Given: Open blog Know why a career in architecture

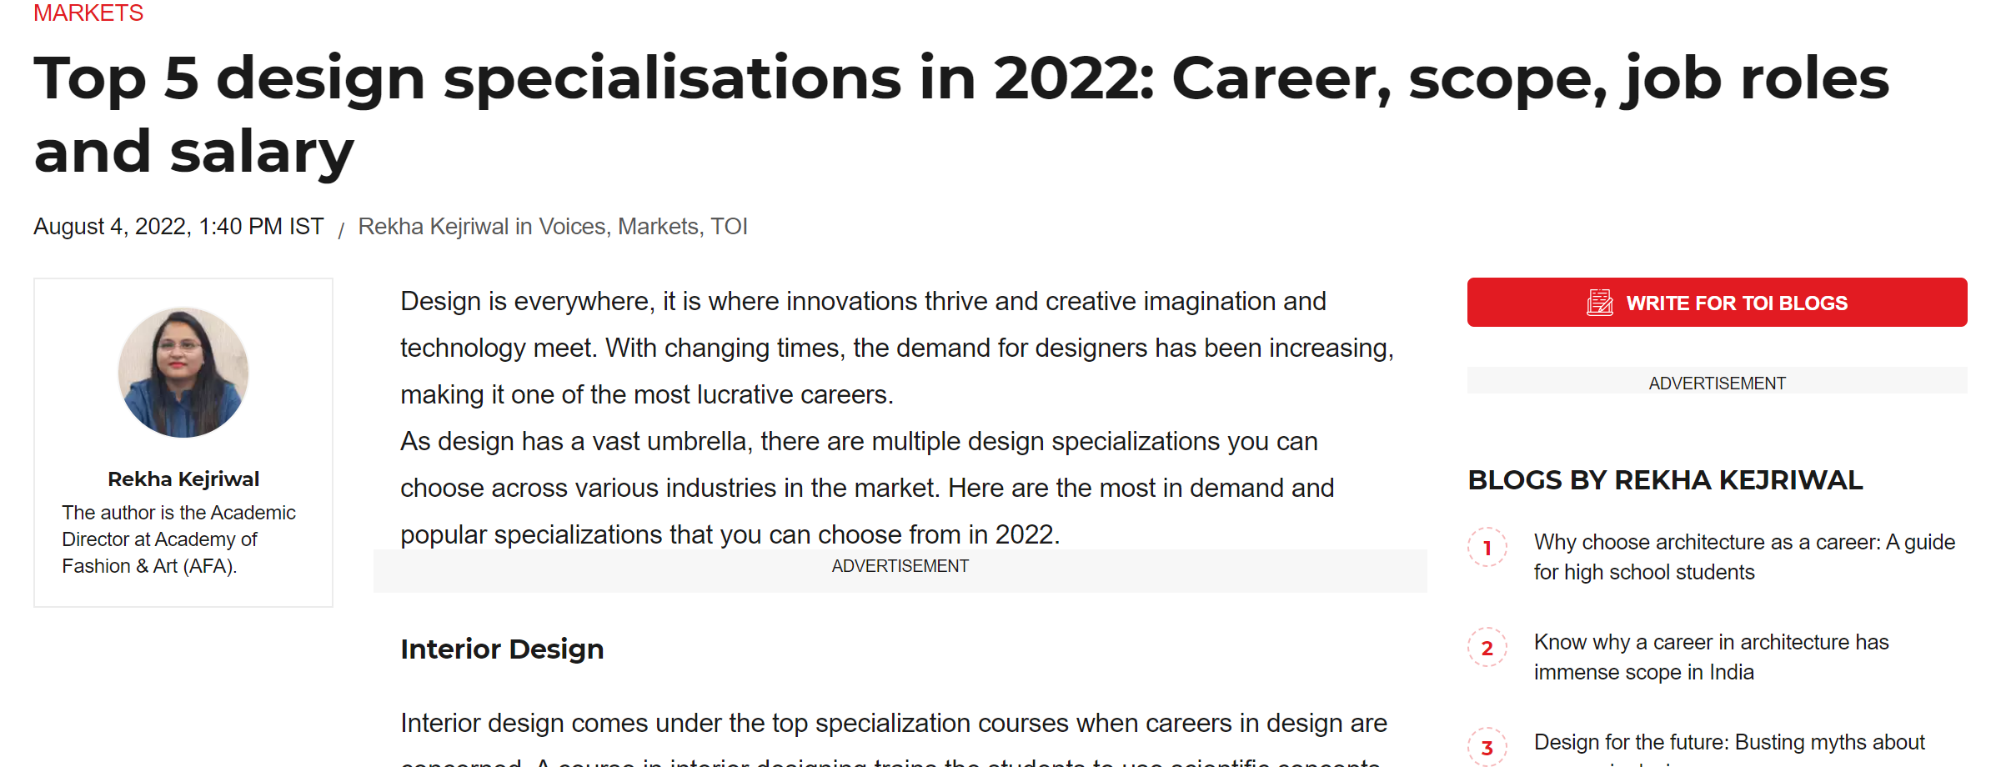Looking at the screenshot, I should tap(1711, 657).
